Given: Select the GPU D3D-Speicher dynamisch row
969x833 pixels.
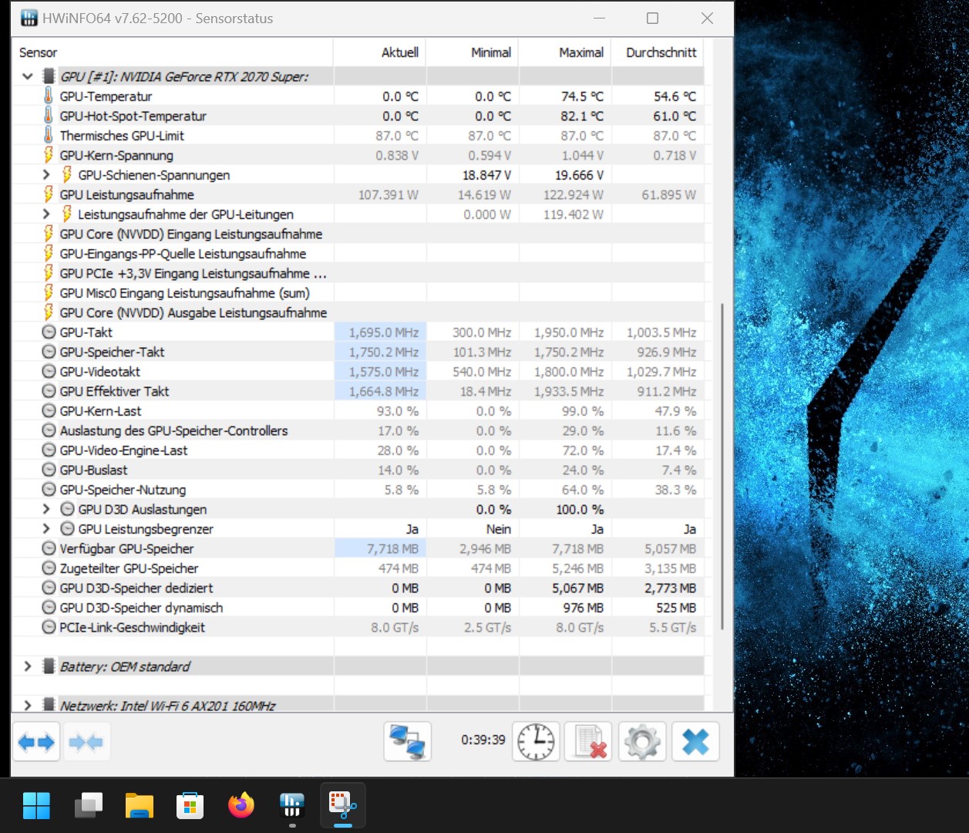Looking at the screenshot, I should 358,607.
